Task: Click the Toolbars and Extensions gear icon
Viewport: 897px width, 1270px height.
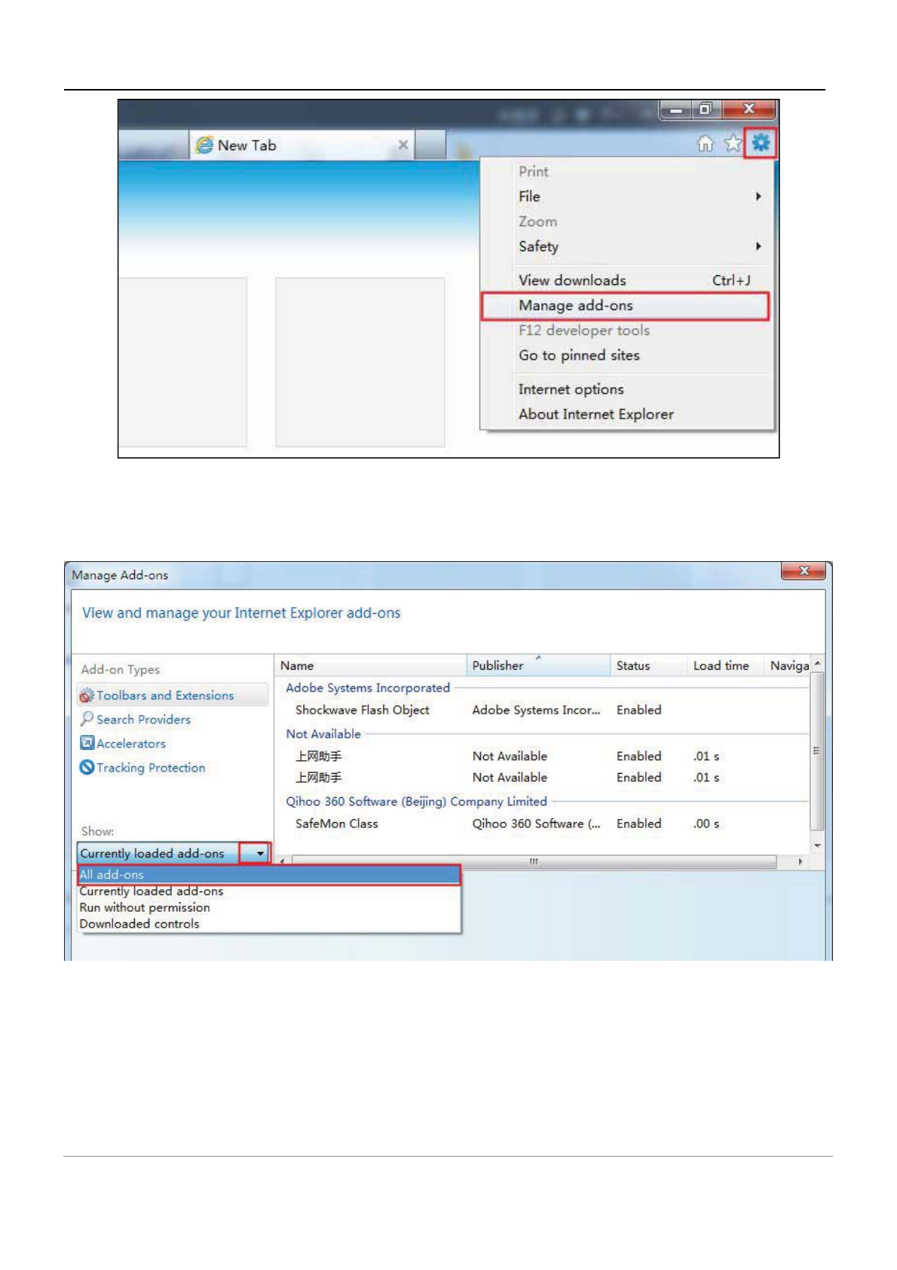Action: [x=87, y=695]
